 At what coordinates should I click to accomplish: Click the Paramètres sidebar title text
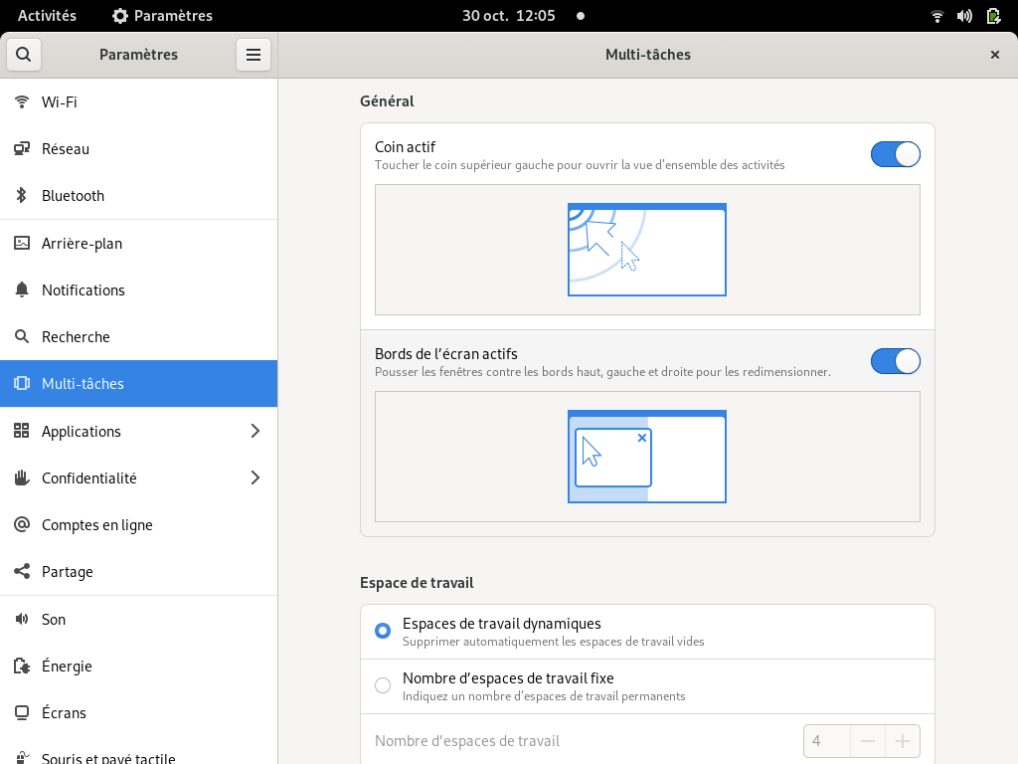coord(138,55)
